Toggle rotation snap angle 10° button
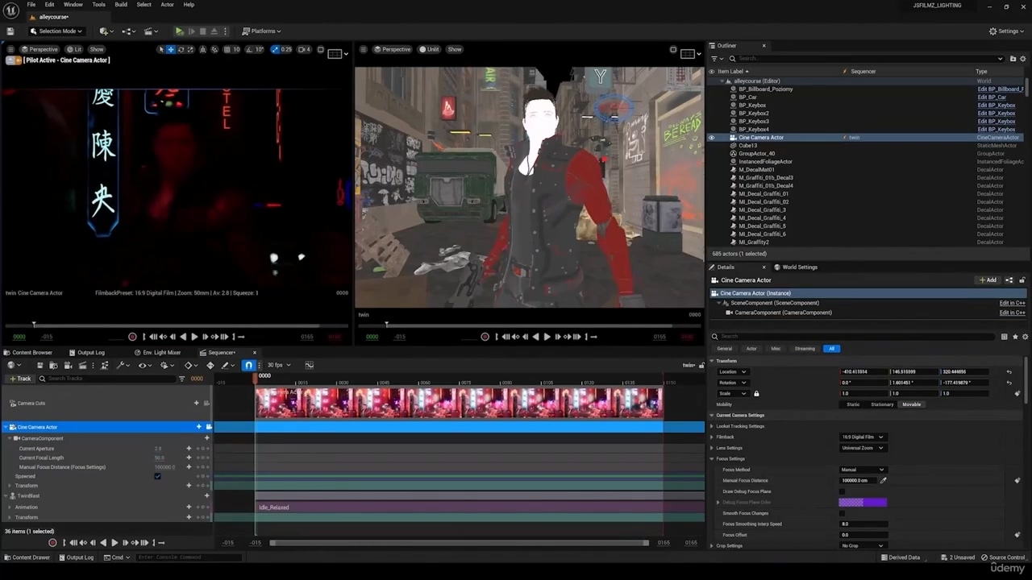The height and width of the screenshot is (580, 1032). [x=255, y=50]
